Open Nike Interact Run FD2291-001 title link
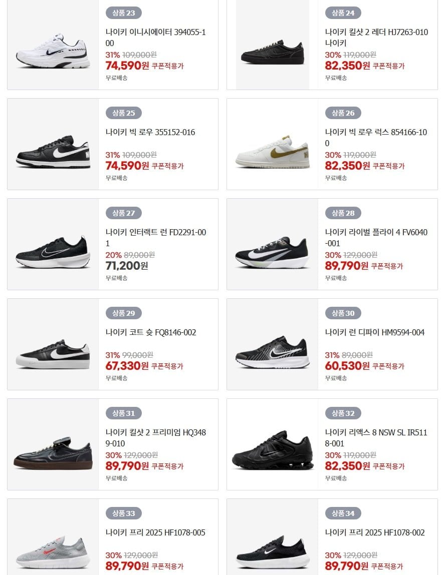Image resolution: width=442 pixels, height=575 pixels. [156, 238]
